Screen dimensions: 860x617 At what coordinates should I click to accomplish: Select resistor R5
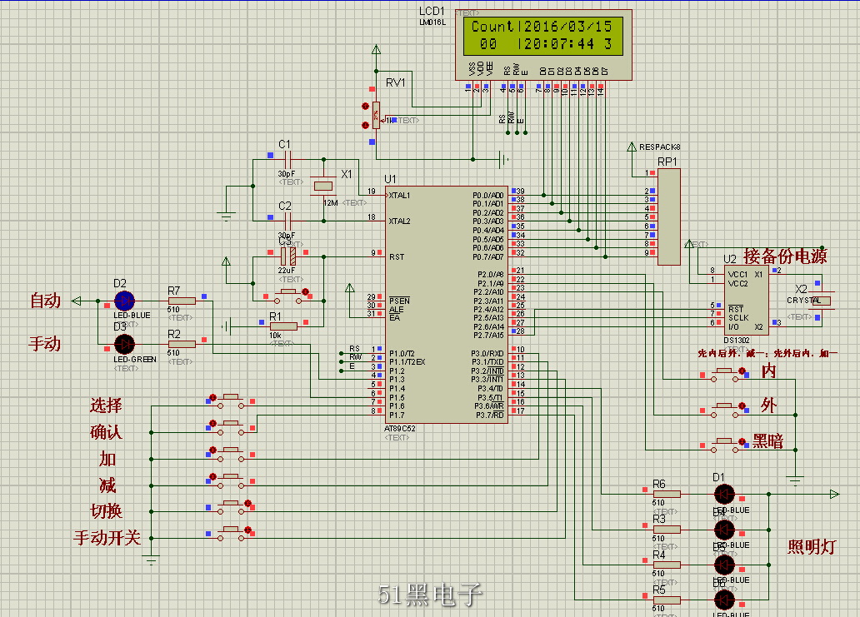point(667,600)
